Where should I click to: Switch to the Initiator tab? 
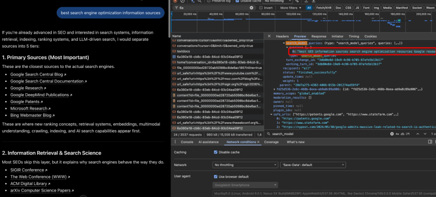point(337,36)
